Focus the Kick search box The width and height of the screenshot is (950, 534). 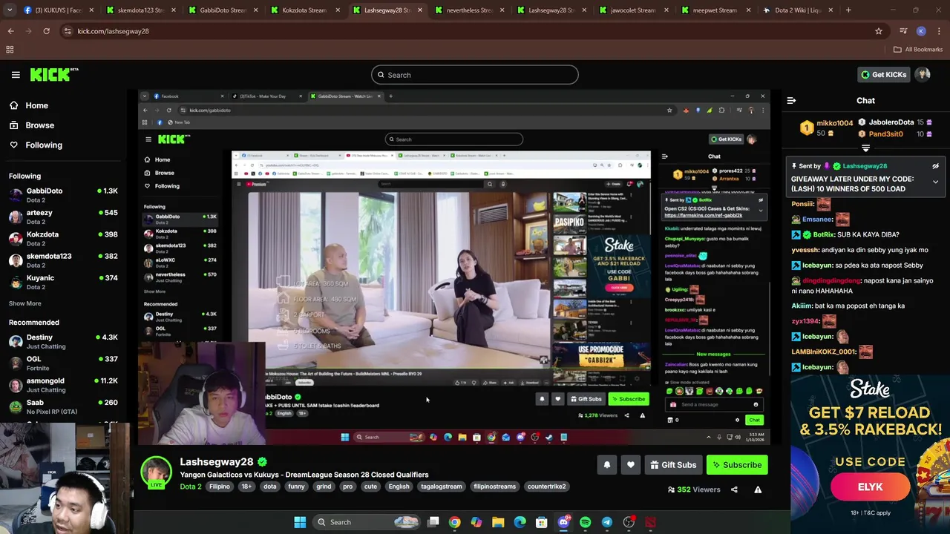[475, 75]
